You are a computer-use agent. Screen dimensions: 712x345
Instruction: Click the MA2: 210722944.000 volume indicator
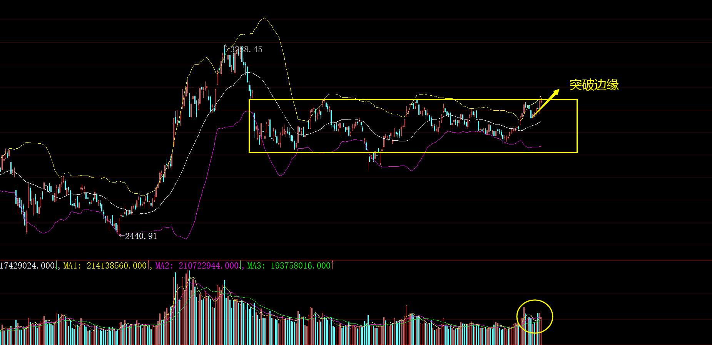coord(197,266)
